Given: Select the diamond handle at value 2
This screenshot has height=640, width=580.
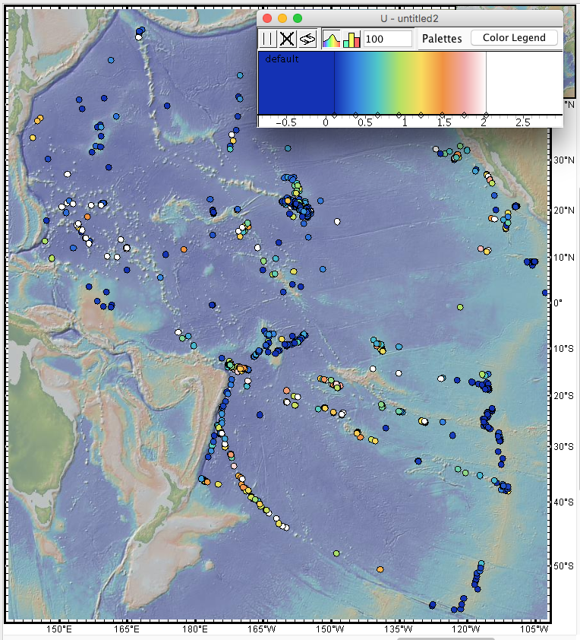Looking at the screenshot, I should click(x=486, y=116).
